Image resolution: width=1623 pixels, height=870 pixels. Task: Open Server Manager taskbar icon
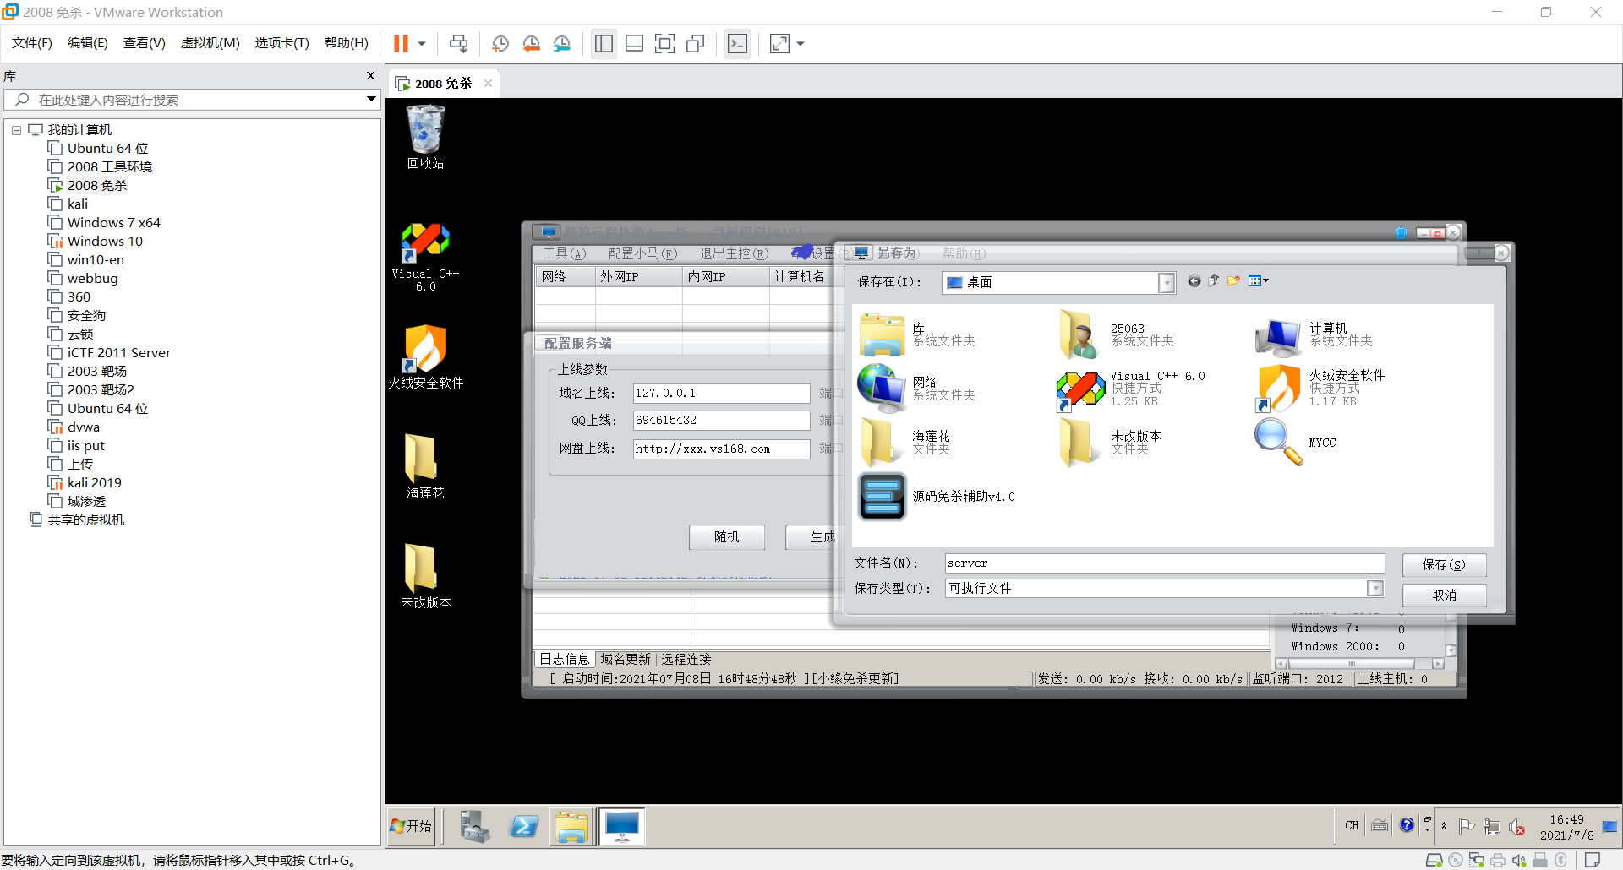(475, 826)
